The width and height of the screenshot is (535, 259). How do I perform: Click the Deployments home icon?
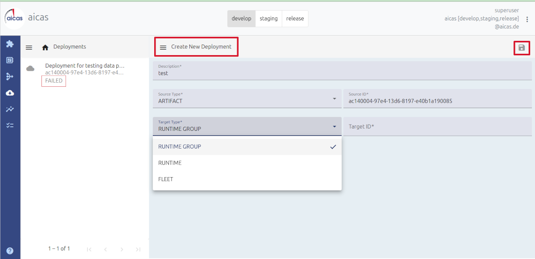coord(45,47)
